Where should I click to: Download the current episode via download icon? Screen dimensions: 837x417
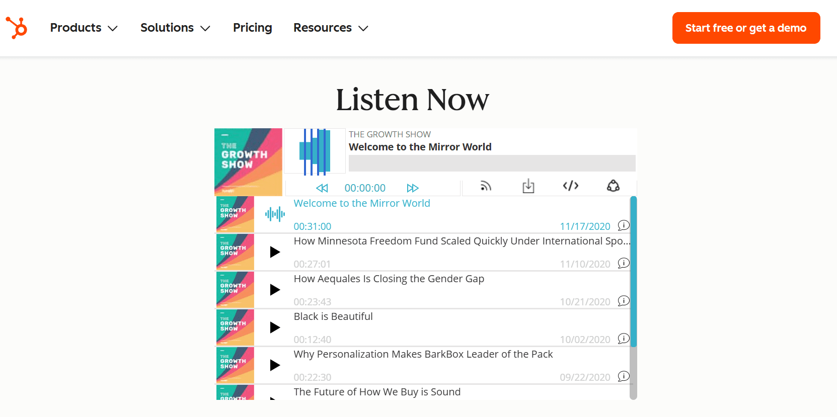click(528, 186)
